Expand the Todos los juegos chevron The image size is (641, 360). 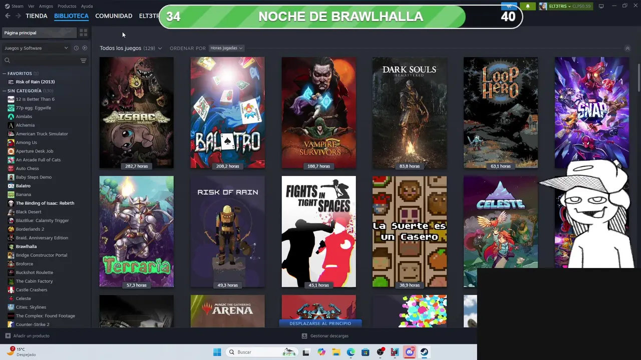tap(160, 48)
